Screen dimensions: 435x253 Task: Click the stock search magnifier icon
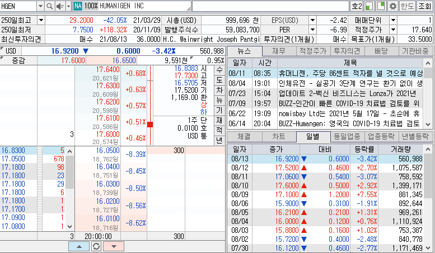(x=49, y=6)
